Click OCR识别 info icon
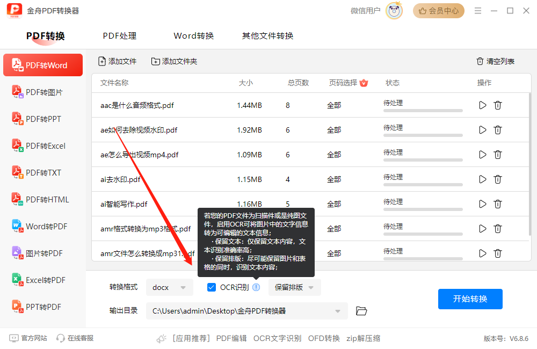 (256, 287)
